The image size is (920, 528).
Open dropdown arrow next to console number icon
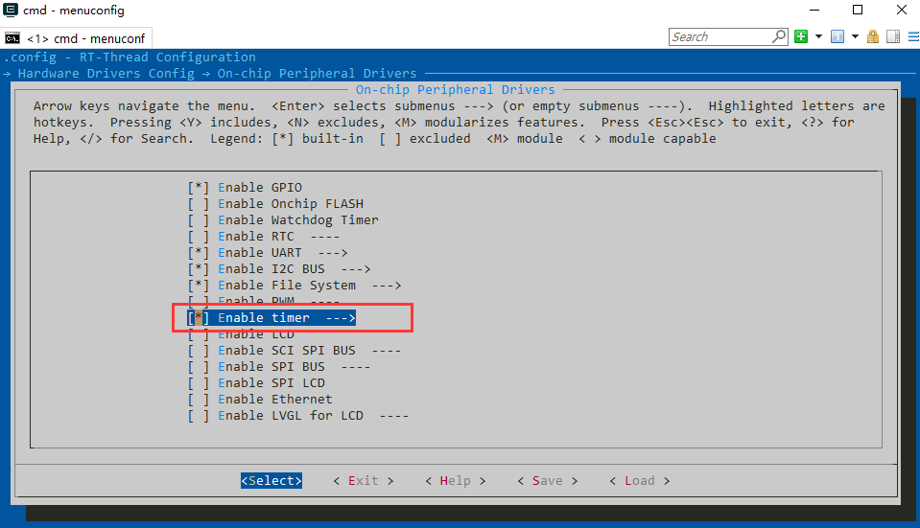coord(854,37)
